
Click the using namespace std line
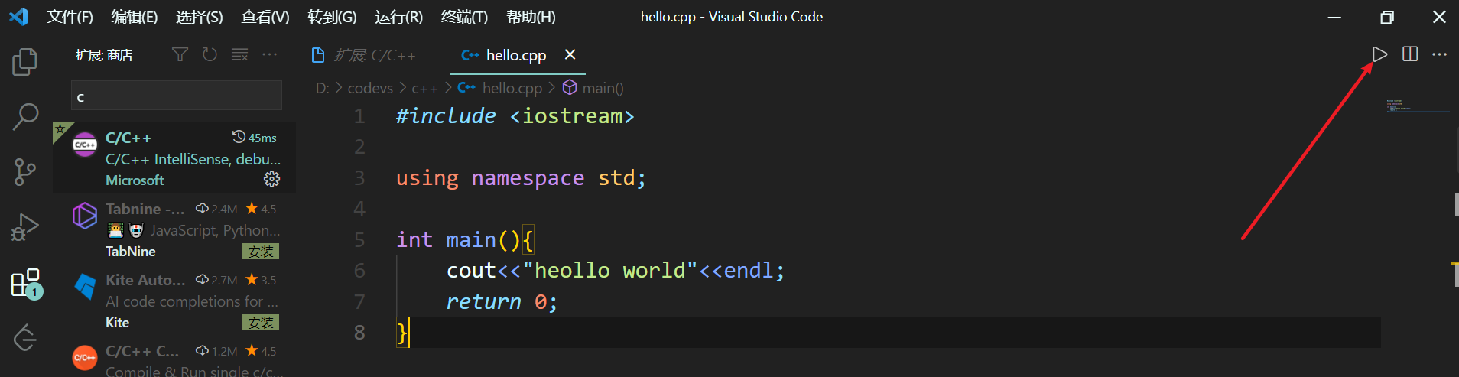click(x=521, y=177)
